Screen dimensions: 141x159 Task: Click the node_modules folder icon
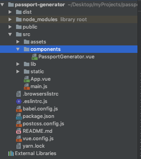[x=19, y=20]
